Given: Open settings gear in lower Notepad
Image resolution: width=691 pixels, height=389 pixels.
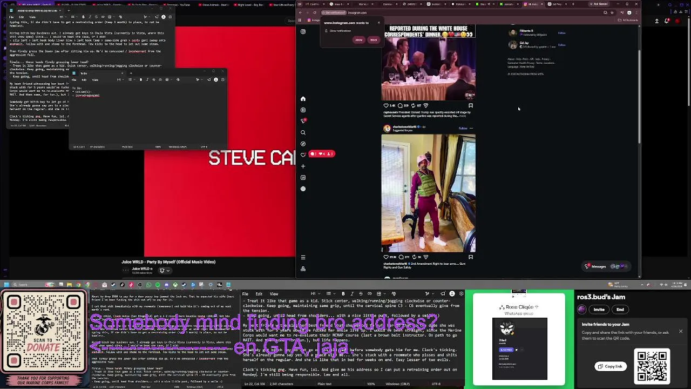Looking at the screenshot, I should 461,294.
